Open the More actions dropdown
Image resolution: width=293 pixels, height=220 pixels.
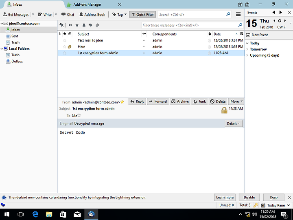point(236,101)
